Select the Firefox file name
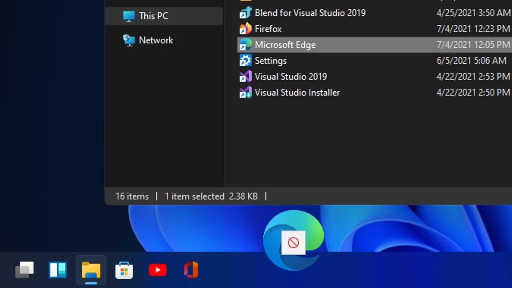 [x=268, y=29]
